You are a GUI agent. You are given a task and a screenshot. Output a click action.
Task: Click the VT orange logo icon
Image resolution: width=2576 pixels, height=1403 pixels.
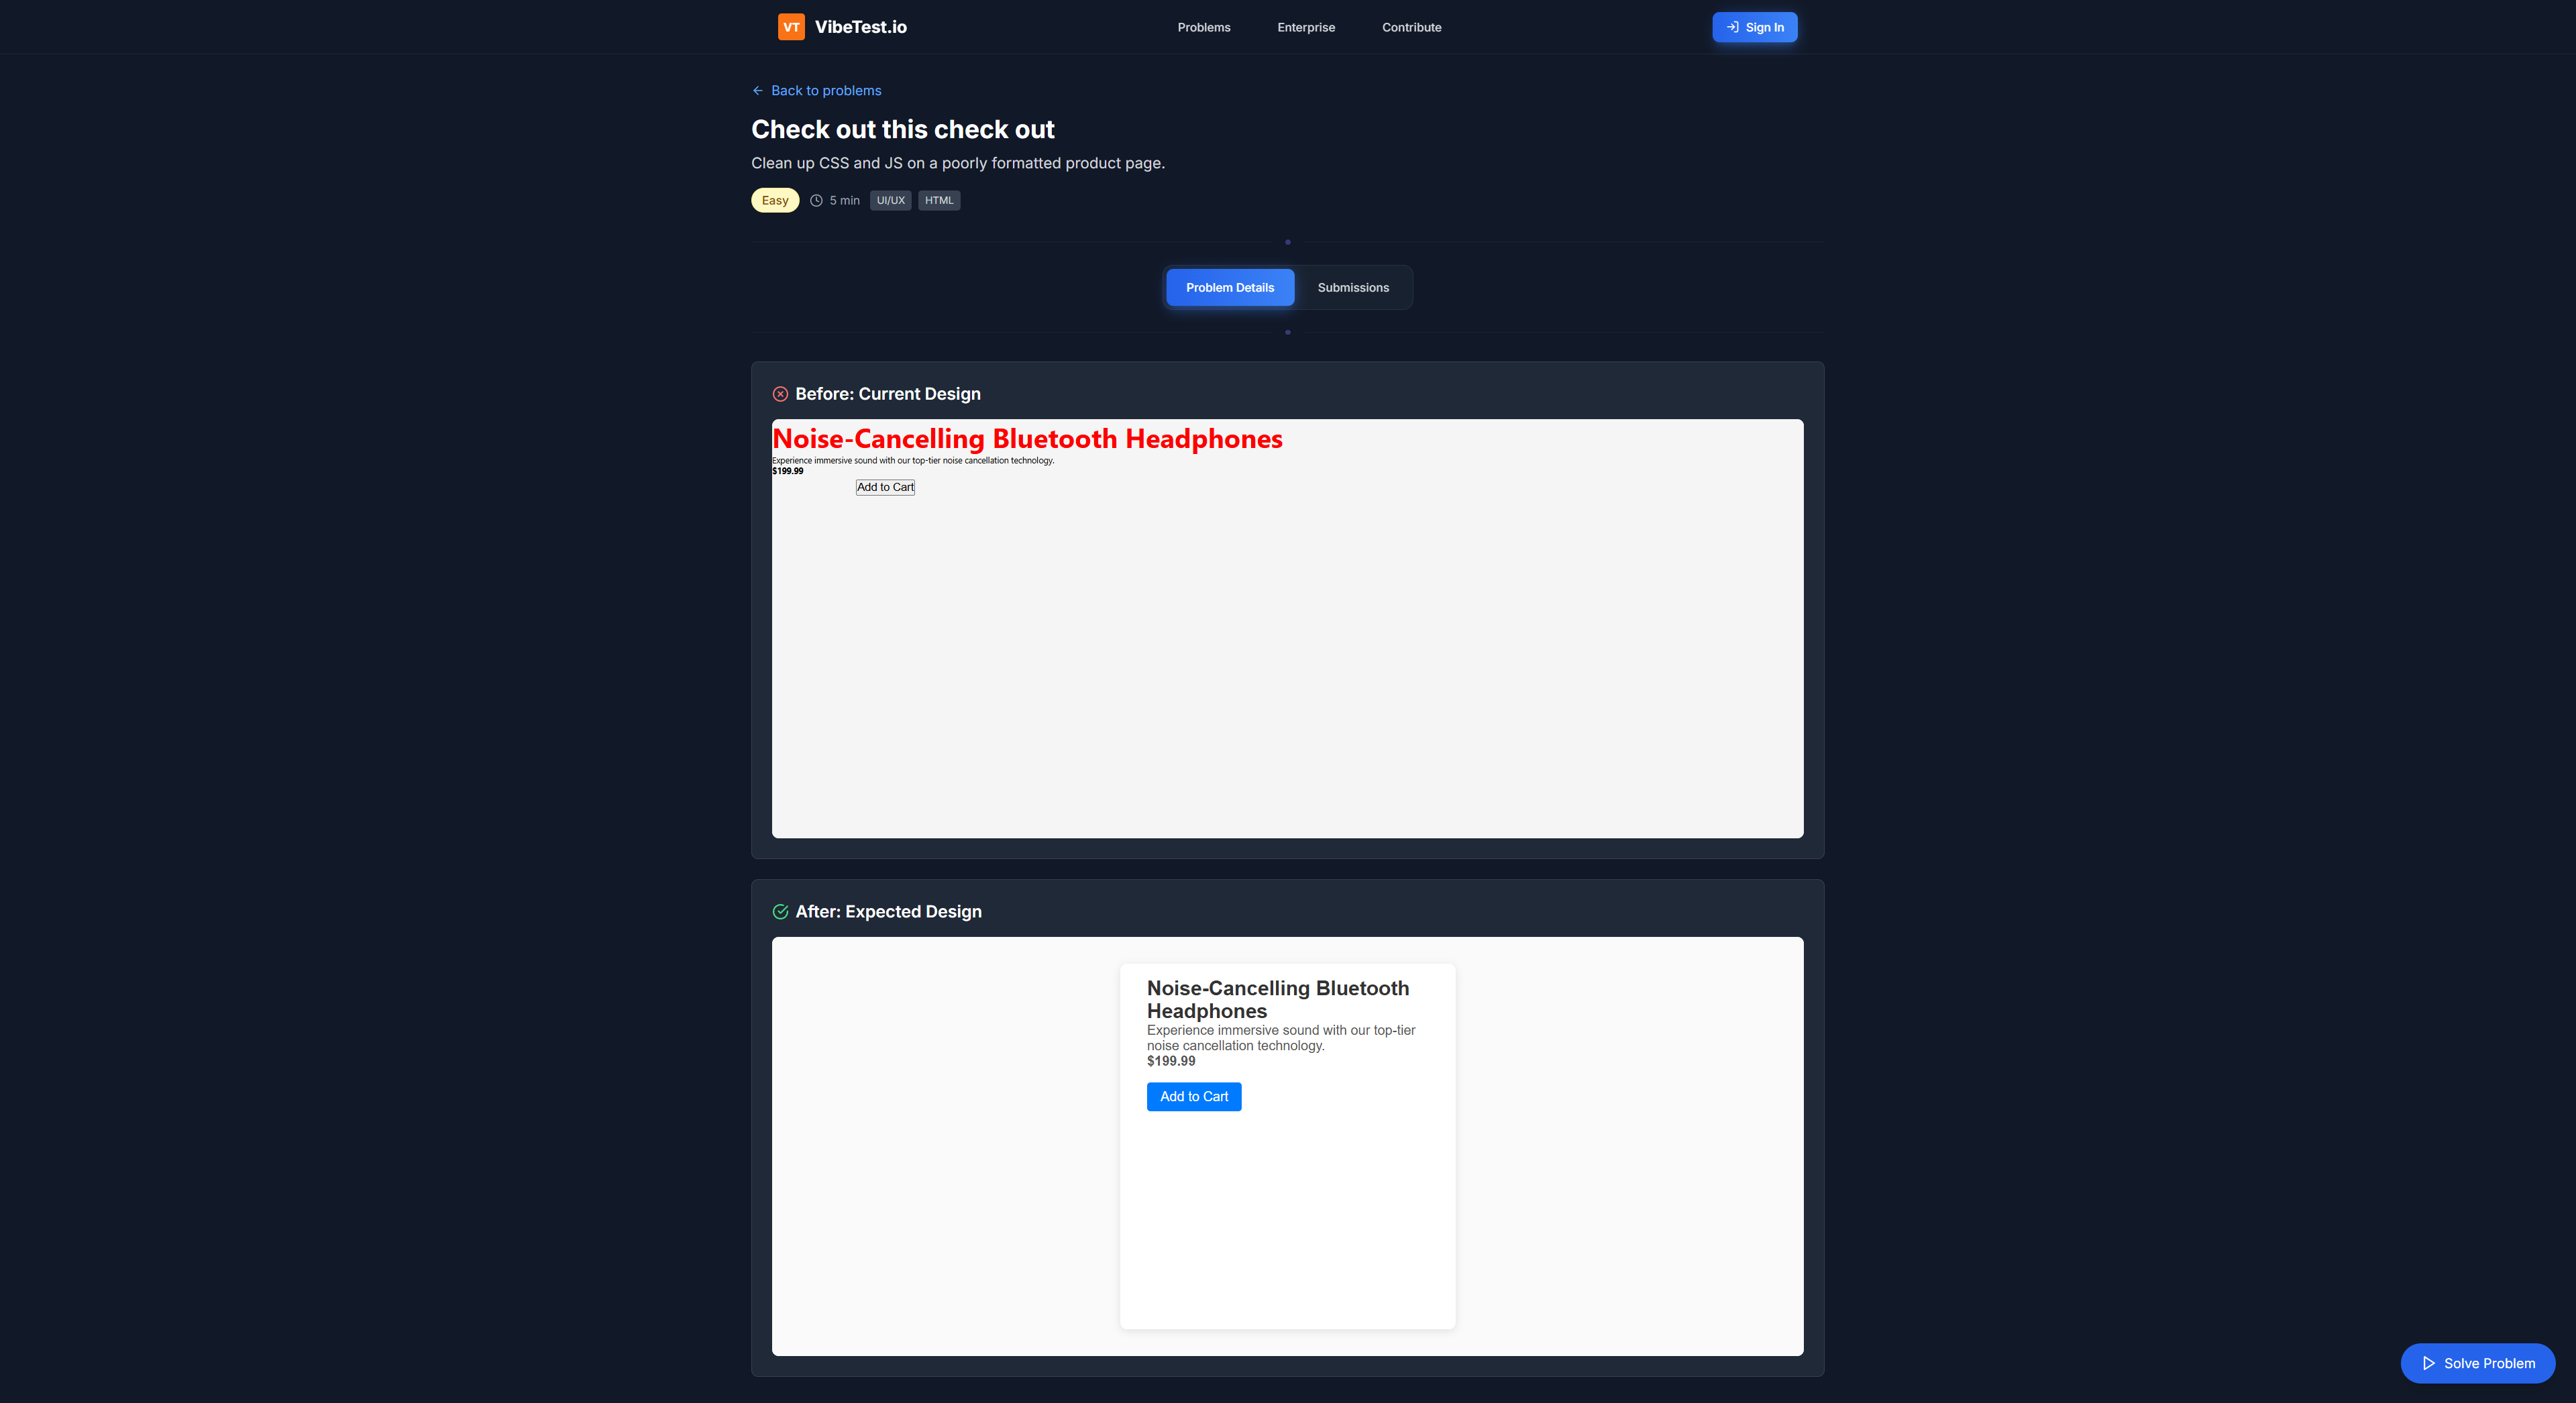point(791,27)
